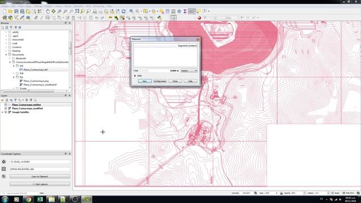Expand the Pdf folder in Browser tree
This screenshot has width=361, height=203.
point(14,73)
